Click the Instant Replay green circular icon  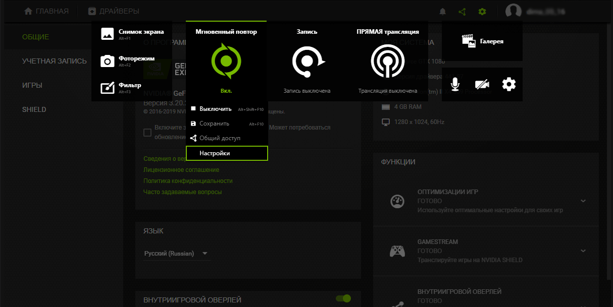pos(226,61)
